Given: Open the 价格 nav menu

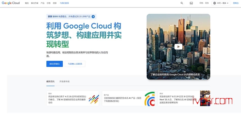Looking at the screenshot, I should [x=48, y=3].
